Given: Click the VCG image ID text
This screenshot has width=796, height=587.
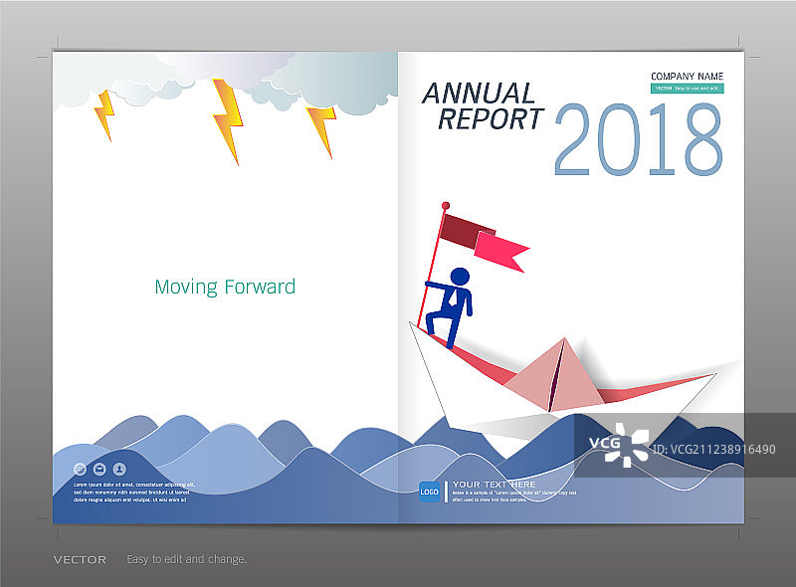Looking at the screenshot, I should [711, 450].
